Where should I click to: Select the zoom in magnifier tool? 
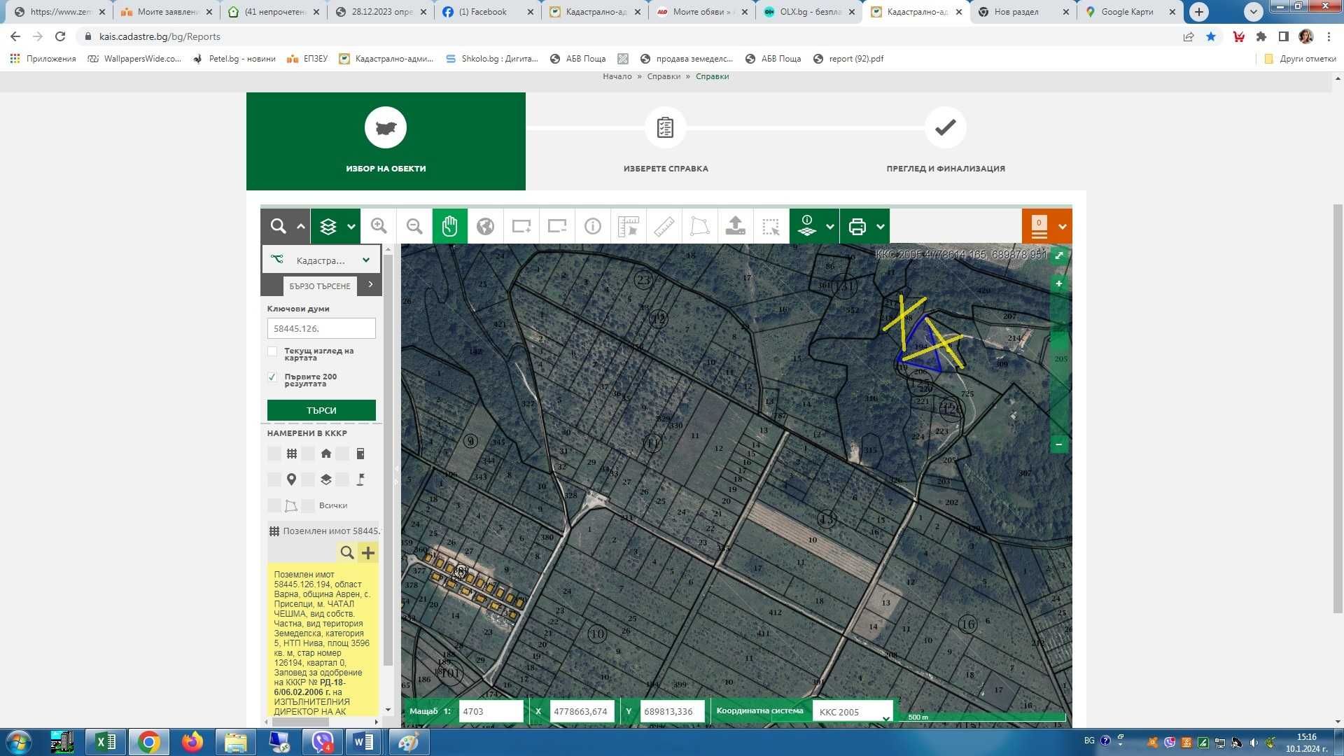(379, 226)
